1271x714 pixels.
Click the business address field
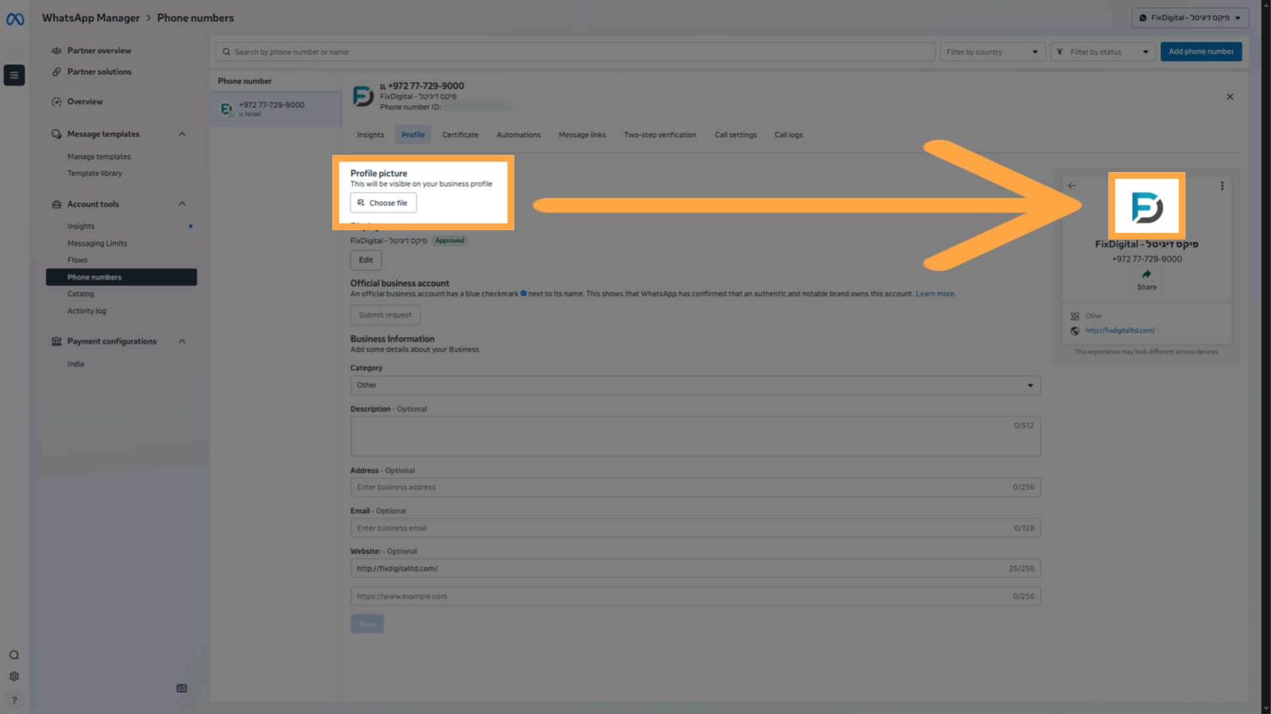[x=695, y=487]
